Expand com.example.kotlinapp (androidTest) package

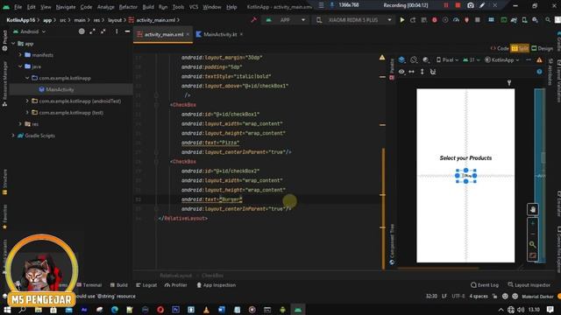(x=27, y=101)
